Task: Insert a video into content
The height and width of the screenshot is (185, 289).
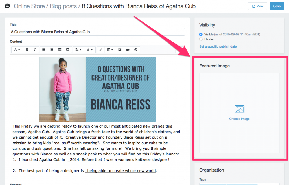Action: point(128,50)
